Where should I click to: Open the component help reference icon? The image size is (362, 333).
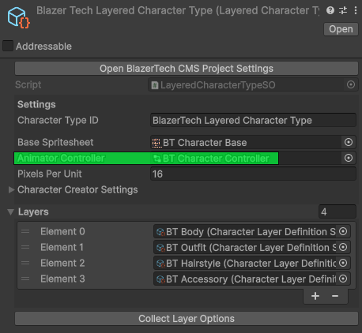(x=330, y=10)
